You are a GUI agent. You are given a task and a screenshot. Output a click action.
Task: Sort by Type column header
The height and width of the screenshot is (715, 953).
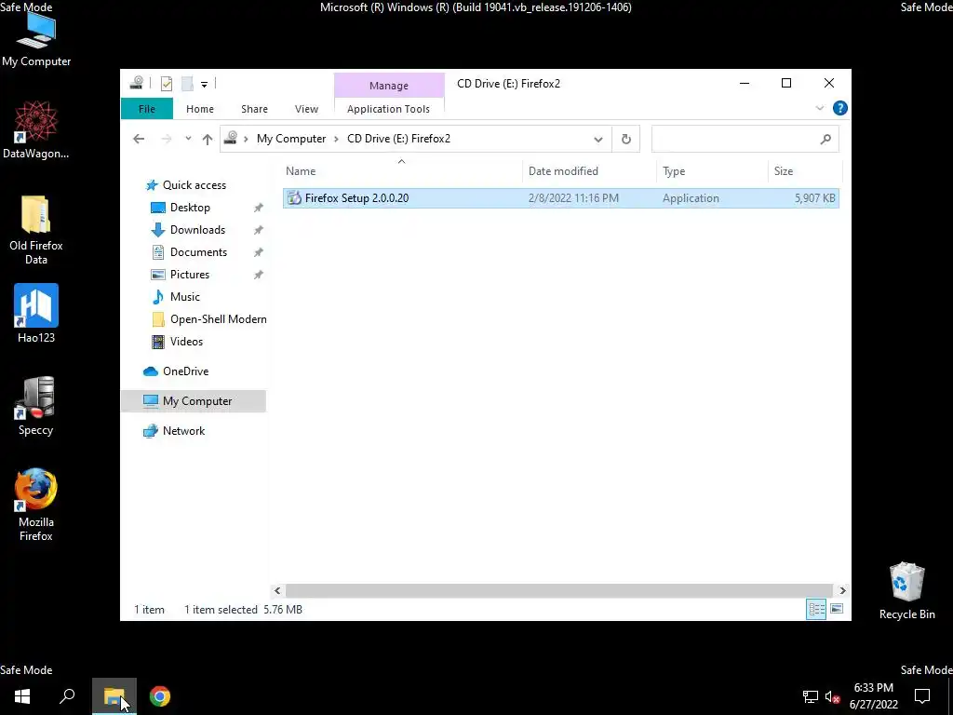pos(711,171)
